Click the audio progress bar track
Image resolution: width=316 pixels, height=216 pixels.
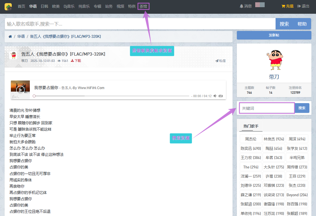coord(112,96)
